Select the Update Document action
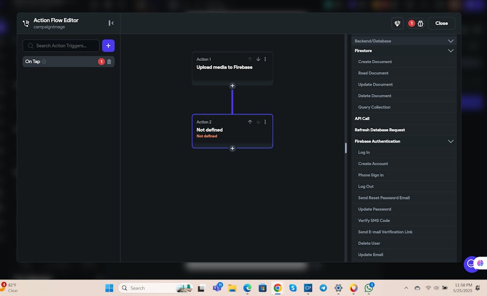This screenshot has height=296, width=487. pos(404,85)
